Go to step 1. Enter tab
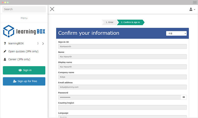This screenshot has height=118, width=198. [x=109, y=22]
